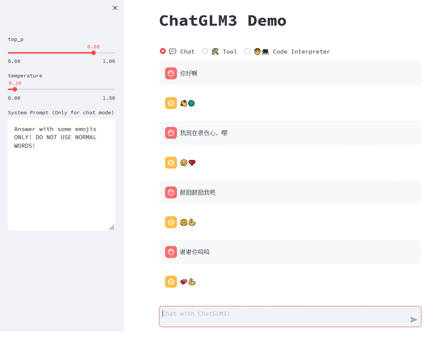
Task: Click user avatar beside 你好啊 message
Action: (171, 73)
